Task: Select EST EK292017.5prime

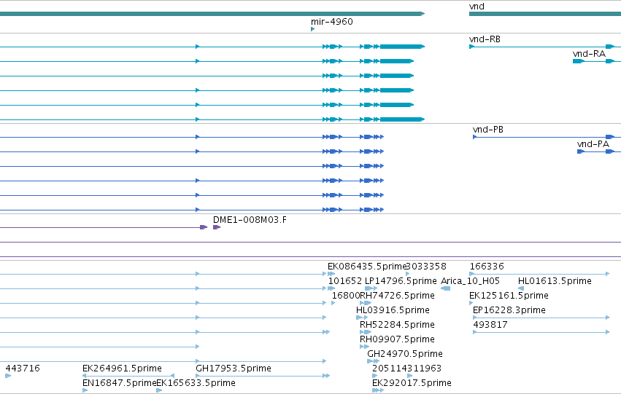Action: click(412, 383)
